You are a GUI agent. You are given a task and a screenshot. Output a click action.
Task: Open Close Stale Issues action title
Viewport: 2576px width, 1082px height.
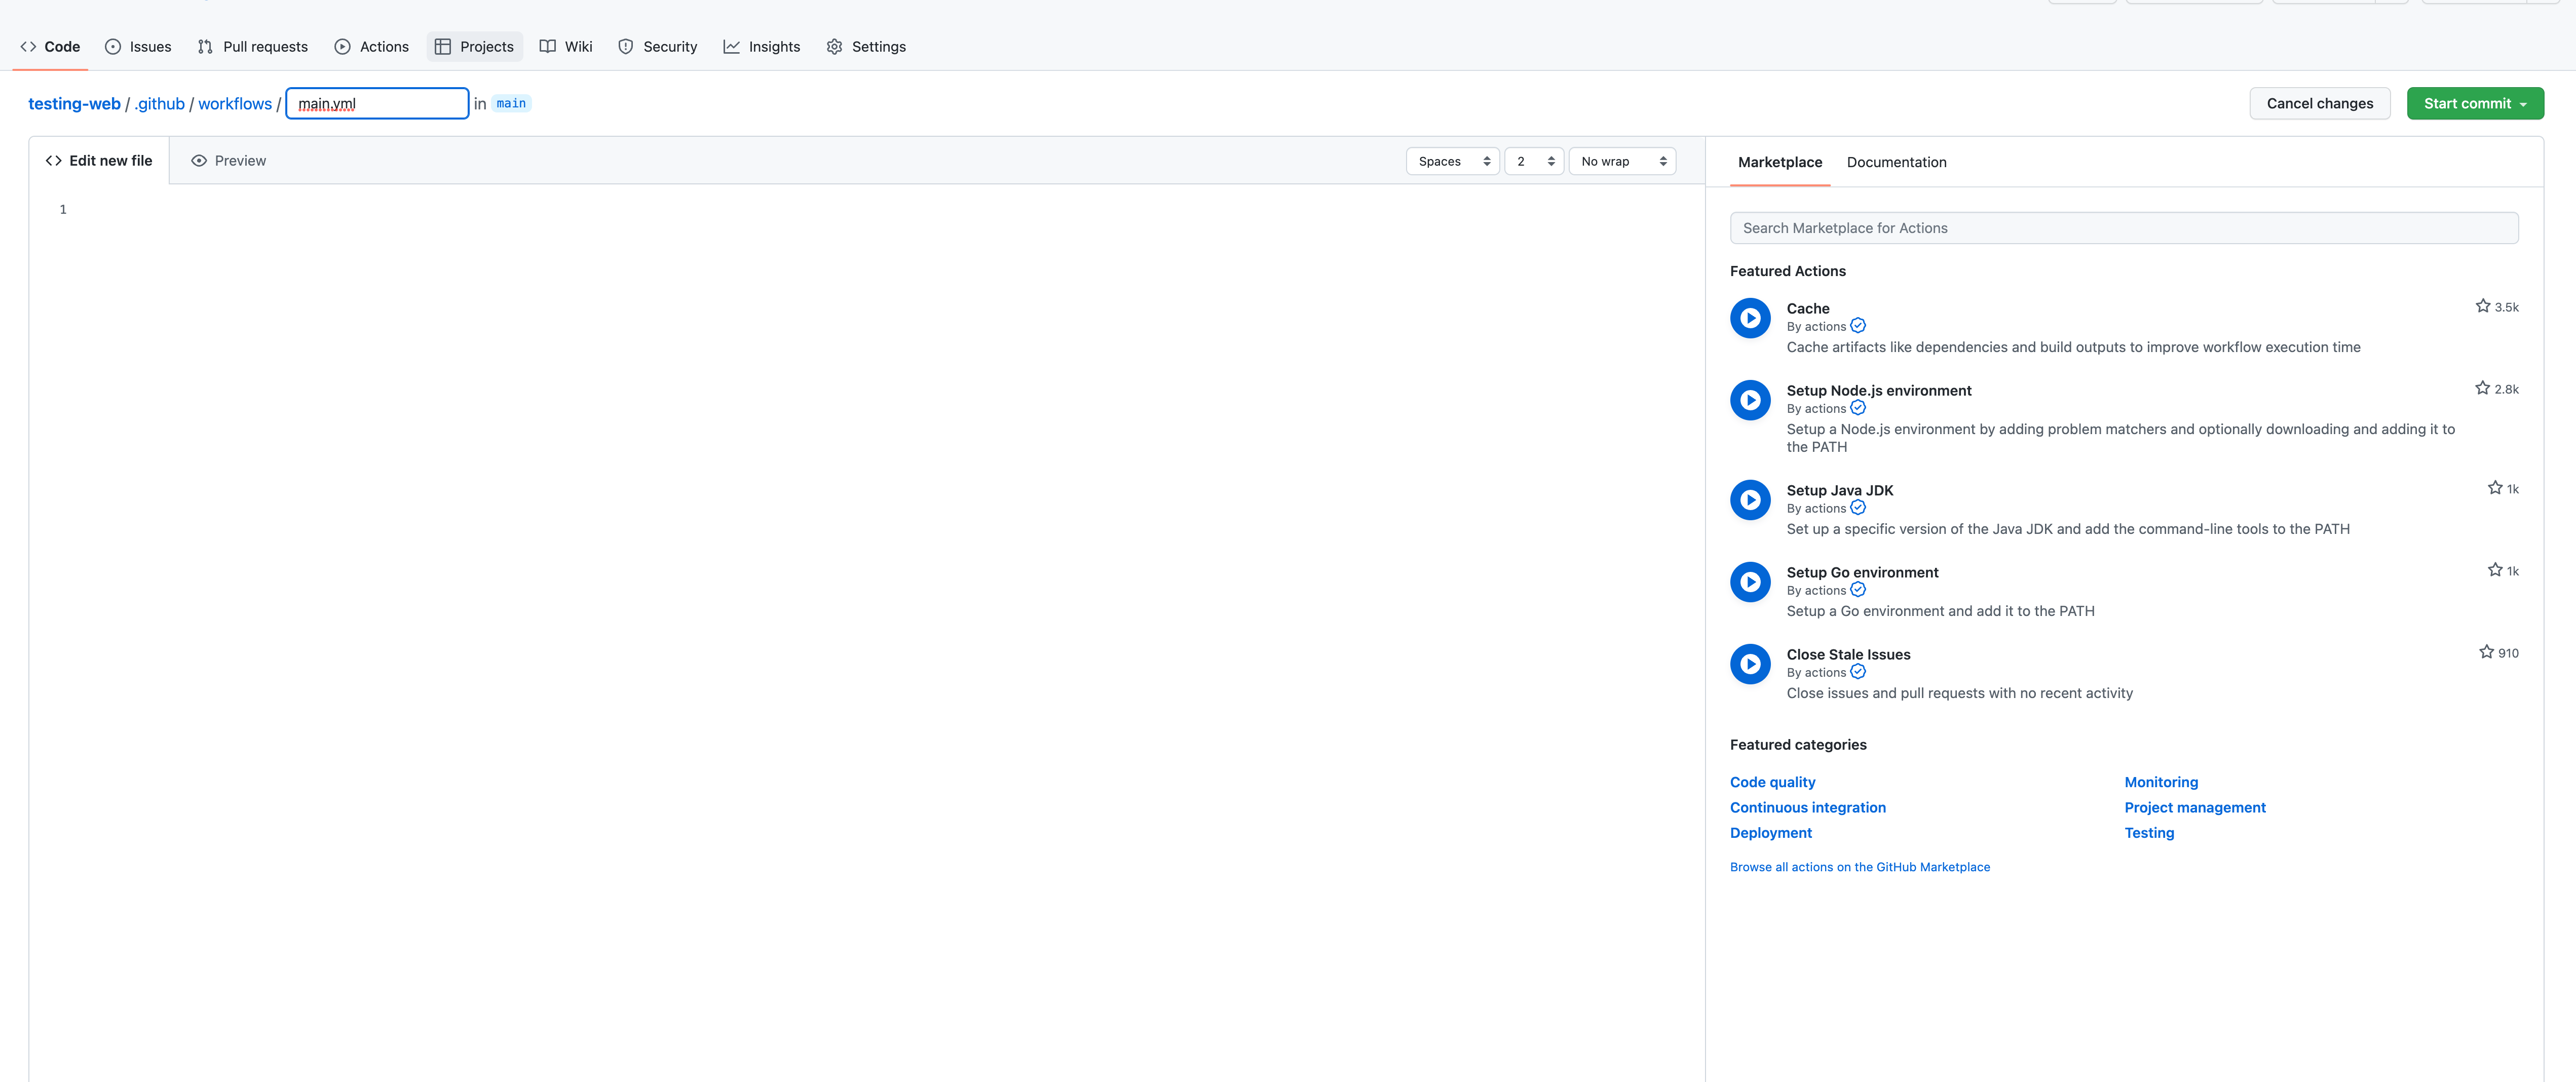1848,654
